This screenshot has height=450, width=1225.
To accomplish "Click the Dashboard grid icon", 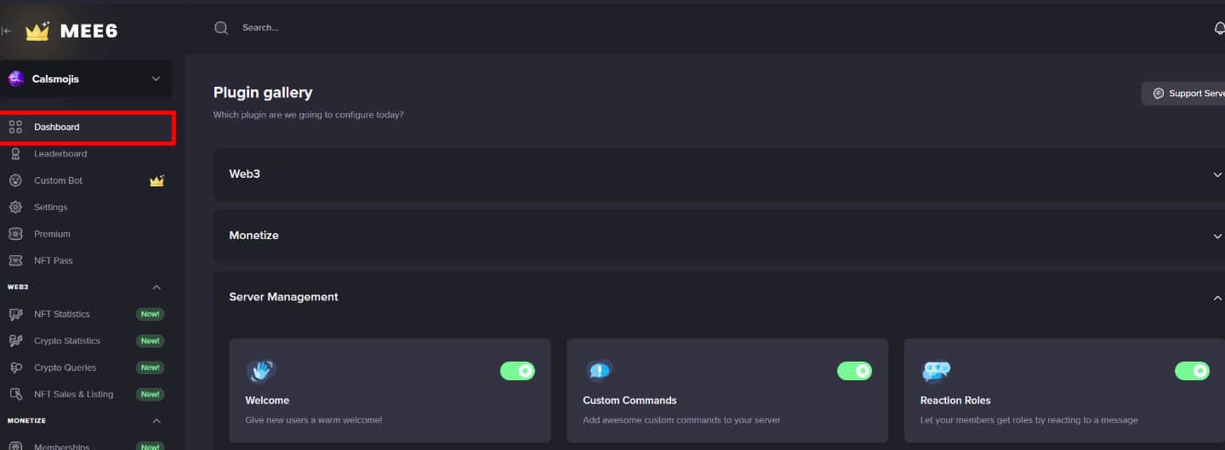I will [15, 128].
